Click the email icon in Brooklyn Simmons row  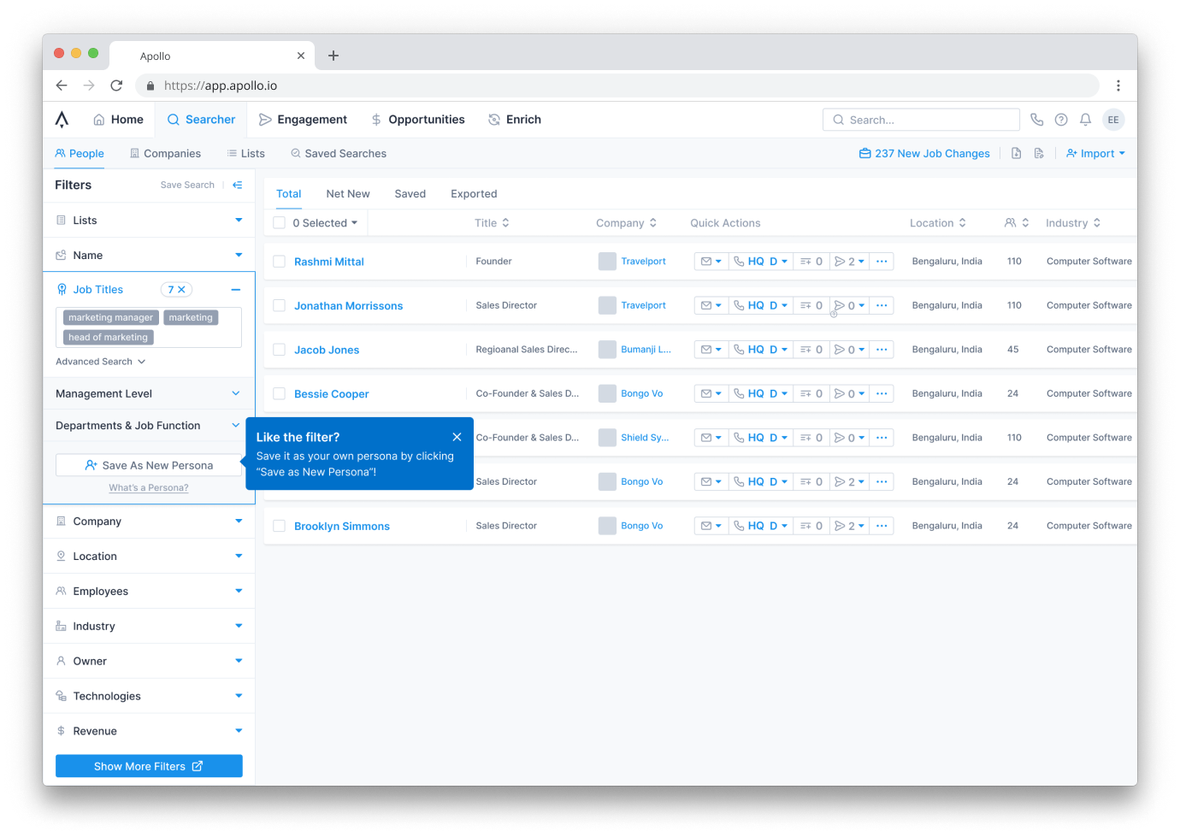coord(706,526)
